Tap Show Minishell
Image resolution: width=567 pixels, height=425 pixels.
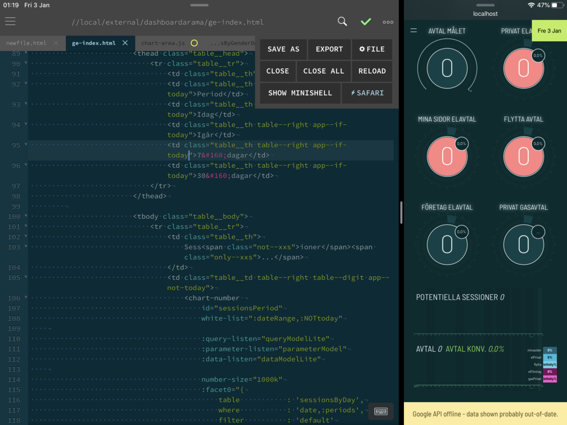pyautogui.click(x=300, y=93)
